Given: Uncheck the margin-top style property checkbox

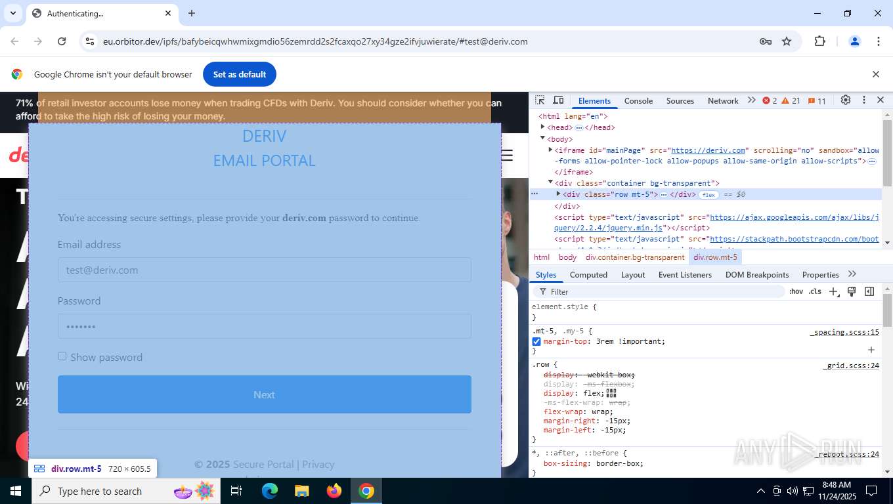Looking at the screenshot, I should pos(536,341).
